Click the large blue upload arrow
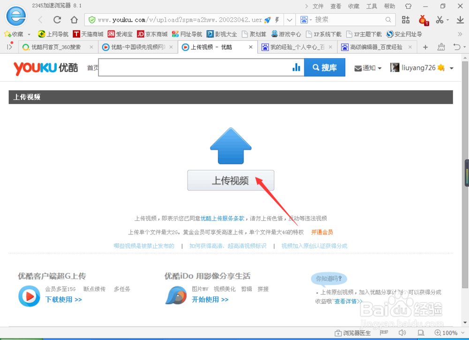 (x=231, y=146)
